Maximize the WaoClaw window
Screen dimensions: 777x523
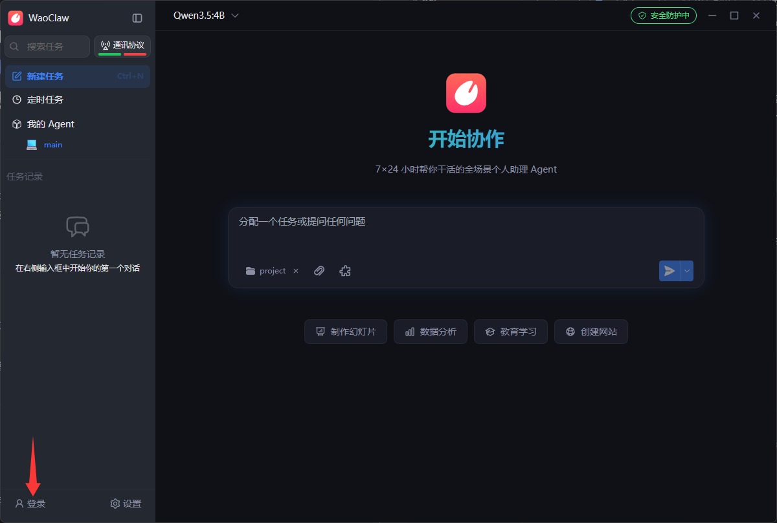(x=734, y=16)
